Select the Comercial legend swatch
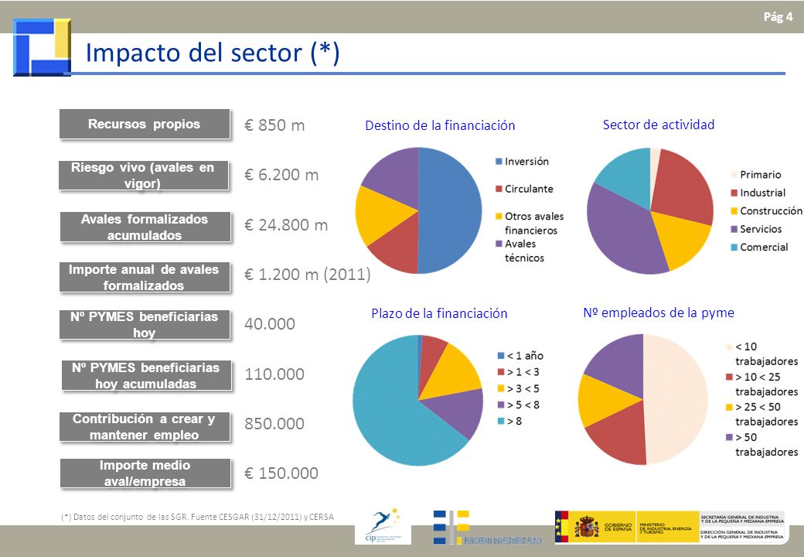This screenshot has width=804, height=557. point(734,248)
